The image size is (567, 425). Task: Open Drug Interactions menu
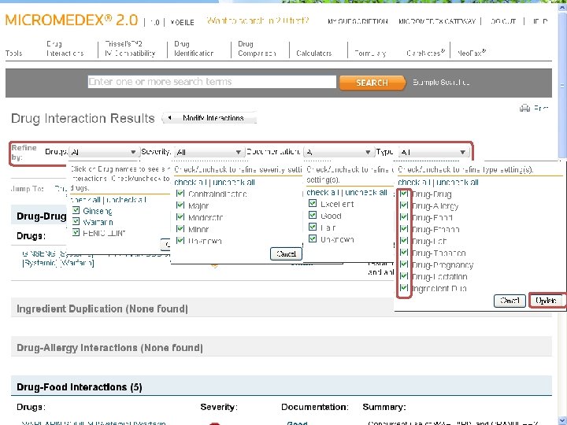65,49
